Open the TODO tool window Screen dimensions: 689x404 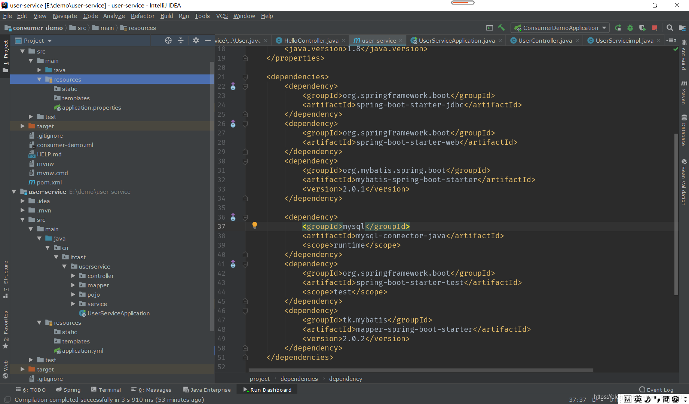(31, 390)
